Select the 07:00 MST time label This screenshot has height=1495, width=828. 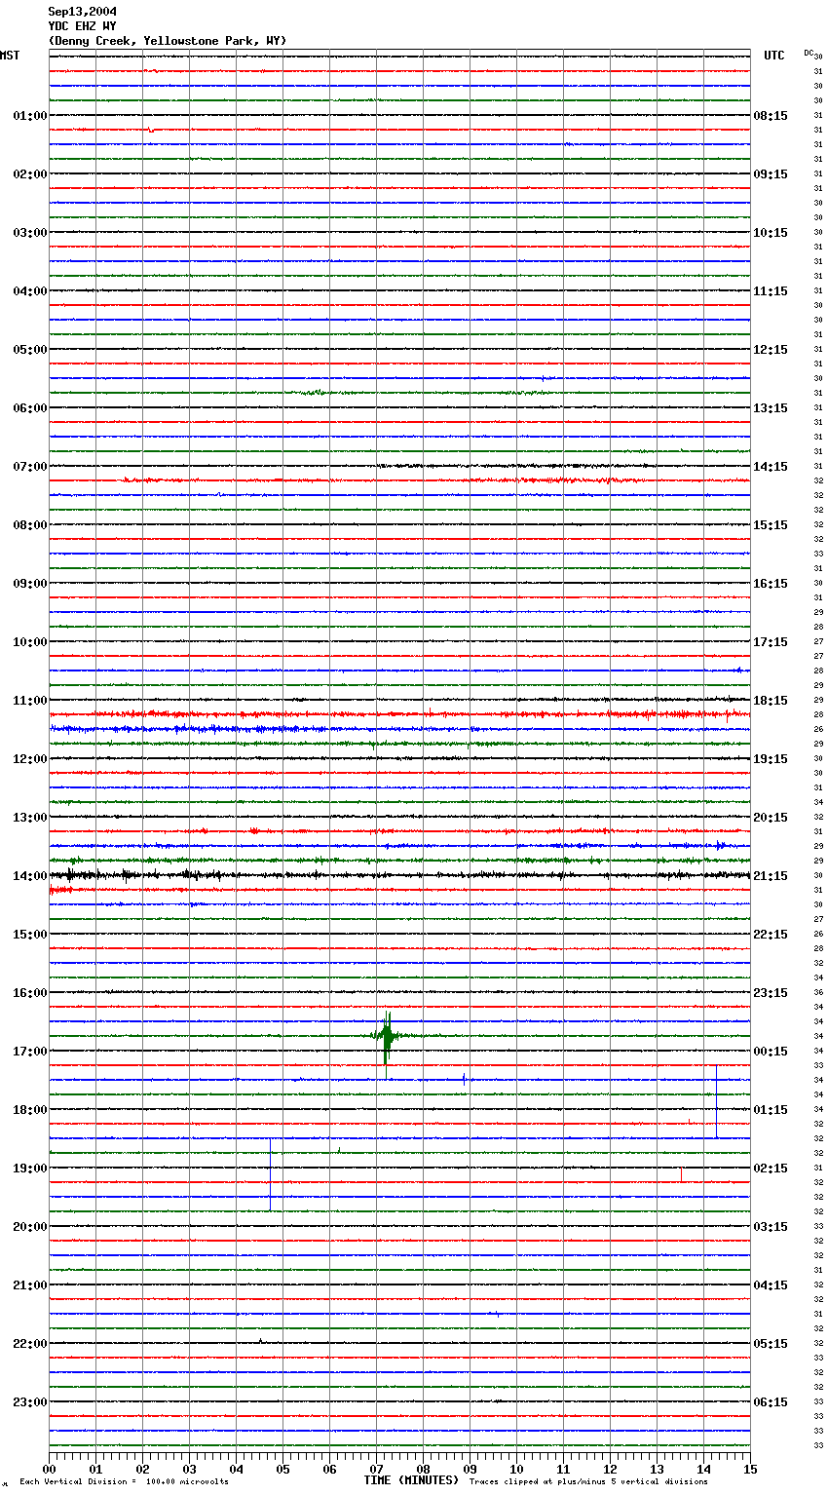pos(30,467)
